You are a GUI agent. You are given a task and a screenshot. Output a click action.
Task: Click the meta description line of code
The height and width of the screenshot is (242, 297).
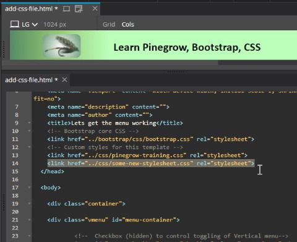[x=108, y=107]
